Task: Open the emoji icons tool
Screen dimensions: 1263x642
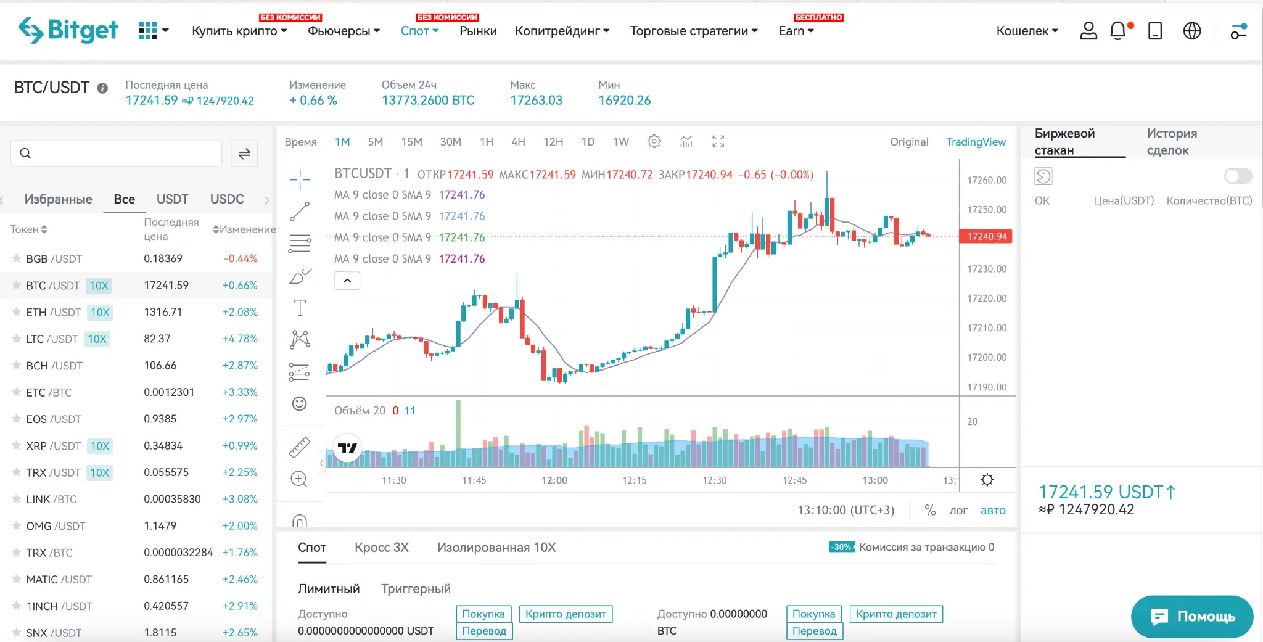Action: pos(299,403)
